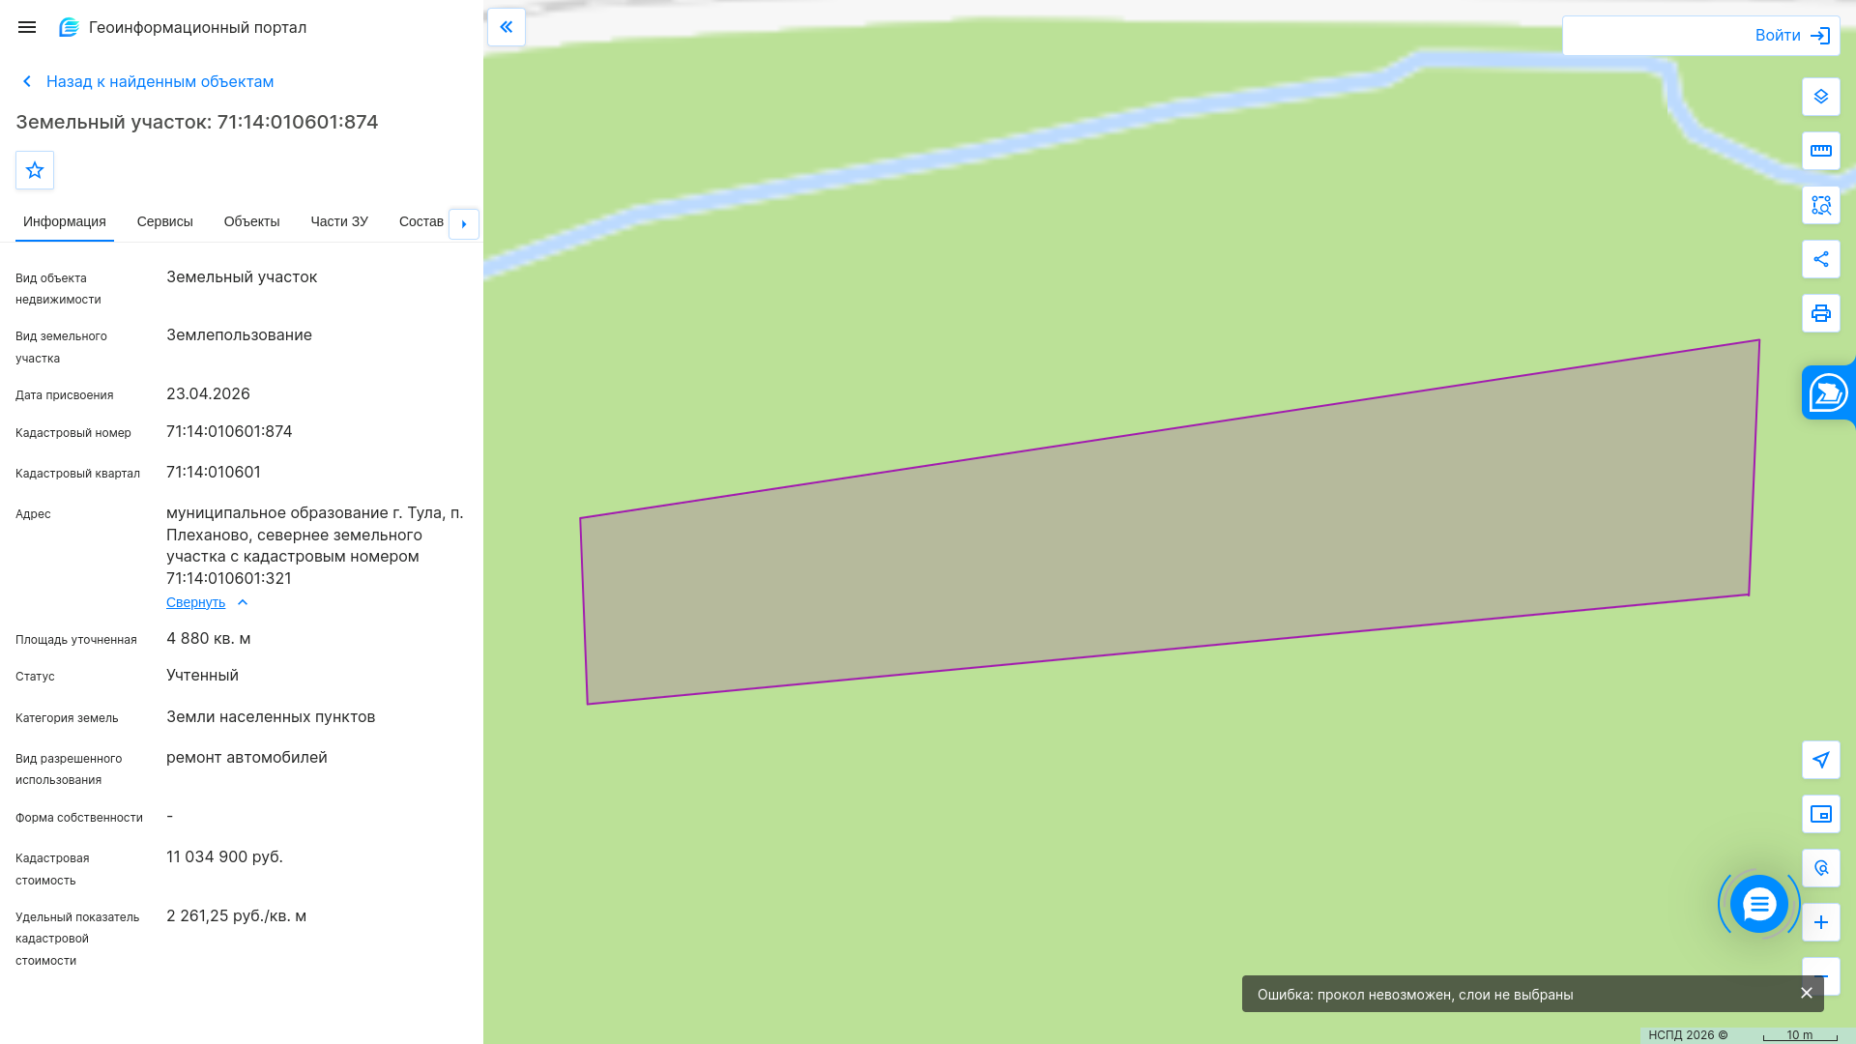Show more tabs with arrow button
Image resolution: width=1856 pixels, height=1044 pixels.
[x=464, y=224]
